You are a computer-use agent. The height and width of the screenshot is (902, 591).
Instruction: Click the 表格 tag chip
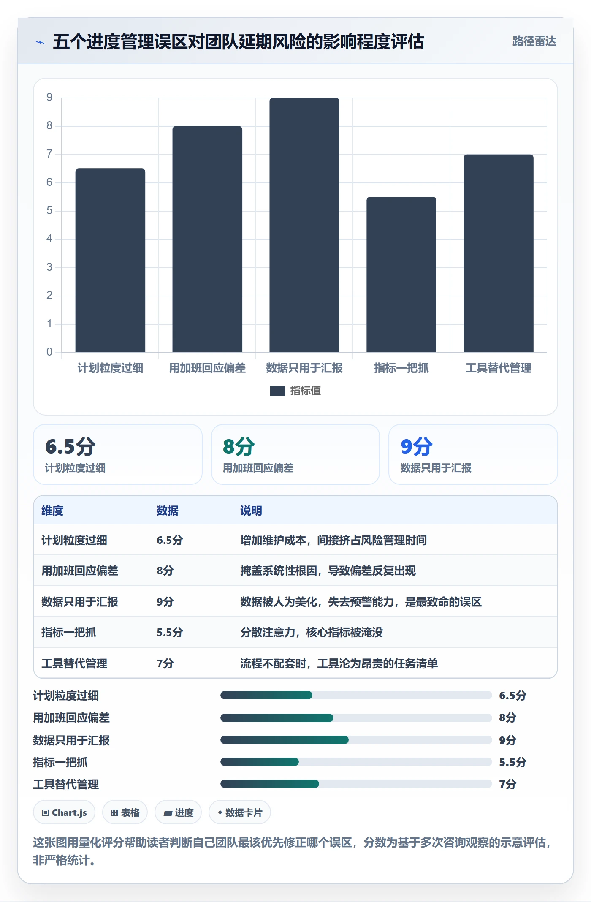tap(125, 812)
